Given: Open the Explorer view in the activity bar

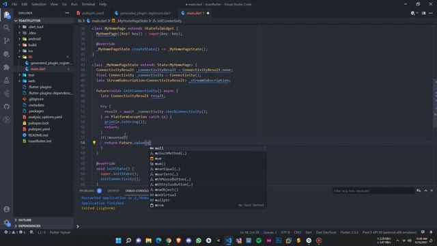Looking at the screenshot, I should click(x=6, y=15).
